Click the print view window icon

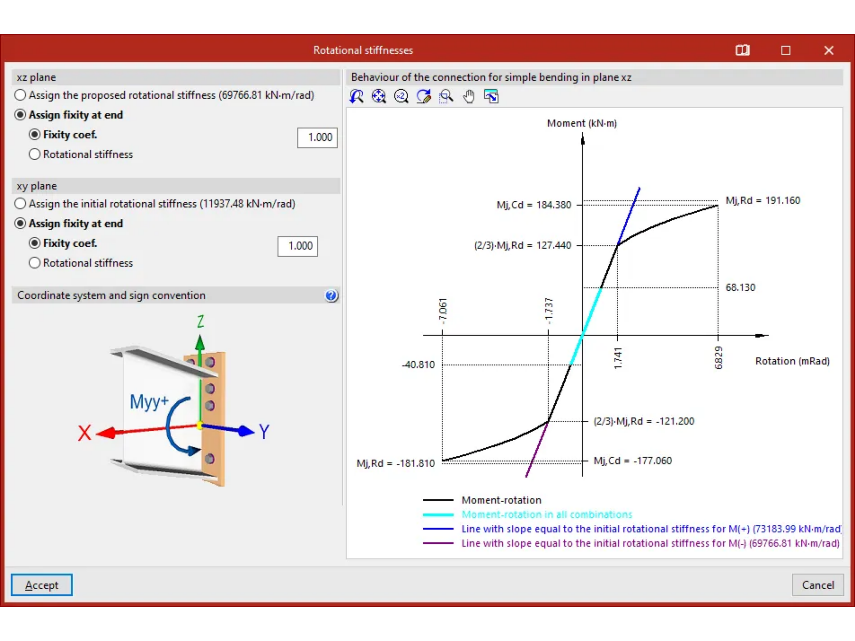coord(491,96)
